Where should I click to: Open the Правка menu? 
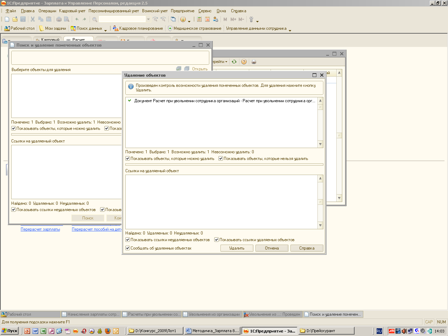pyautogui.click(x=28, y=11)
